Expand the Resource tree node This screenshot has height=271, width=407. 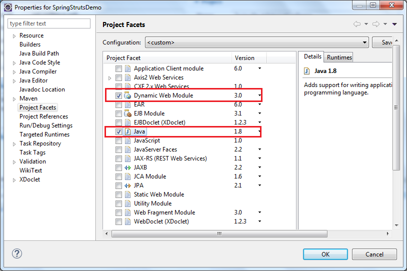point(14,36)
